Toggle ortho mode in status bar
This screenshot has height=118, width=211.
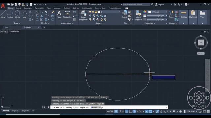(130, 111)
